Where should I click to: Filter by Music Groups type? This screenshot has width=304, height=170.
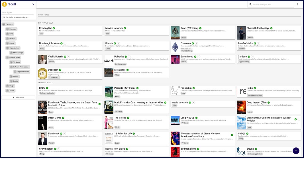[x=17, y=53]
